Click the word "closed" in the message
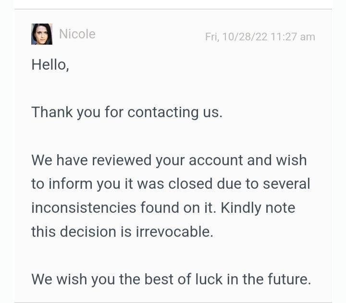346x303 pixels. pyautogui.click(x=191, y=184)
